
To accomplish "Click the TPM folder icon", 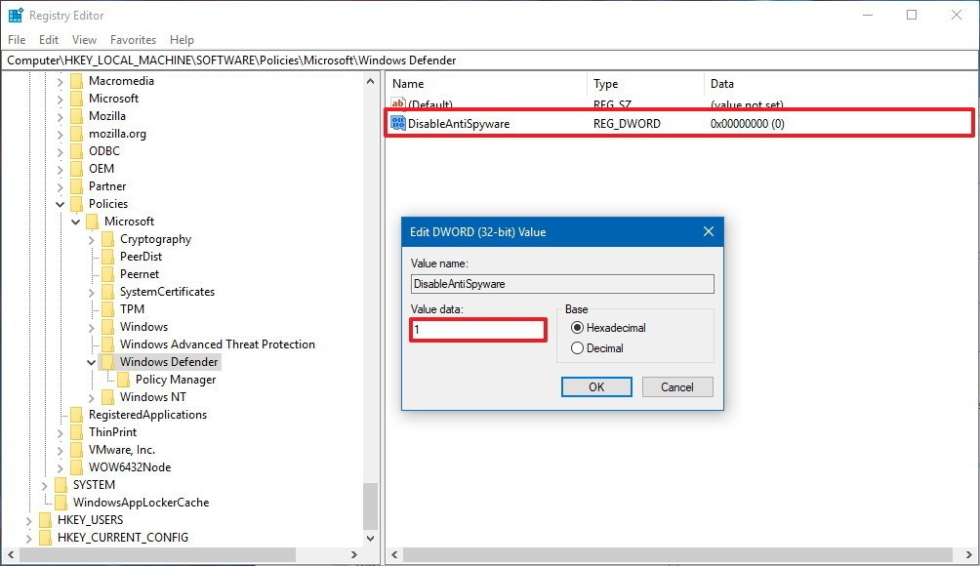I will 108,308.
